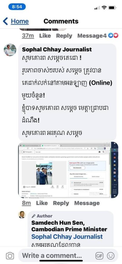Screen dimensions: 122x264
Task: Reply to the comment posted 37m ago
Action: [64, 36]
